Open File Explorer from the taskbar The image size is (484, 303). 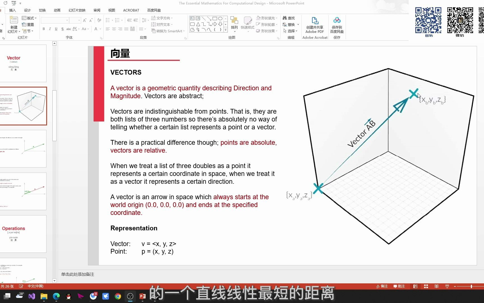pyautogui.click(x=44, y=296)
